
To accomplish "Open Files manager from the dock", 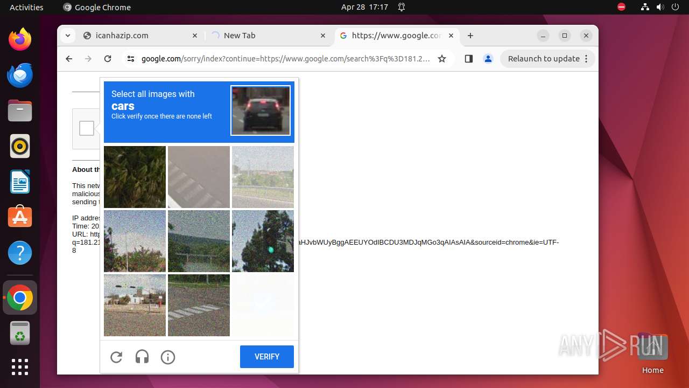I will click(20, 110).
